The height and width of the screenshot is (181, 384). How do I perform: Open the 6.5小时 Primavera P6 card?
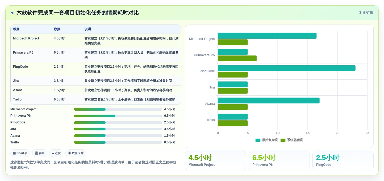coord(279,160)
